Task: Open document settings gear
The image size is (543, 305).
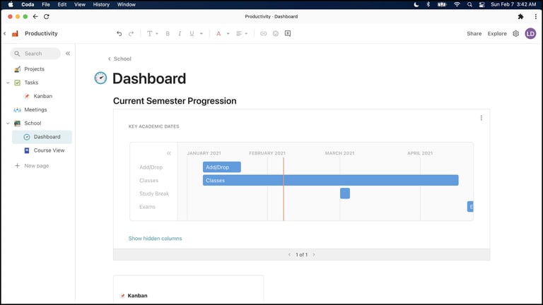Action: (515, 34)
